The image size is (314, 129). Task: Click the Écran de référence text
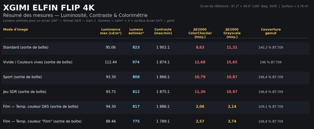239,6
